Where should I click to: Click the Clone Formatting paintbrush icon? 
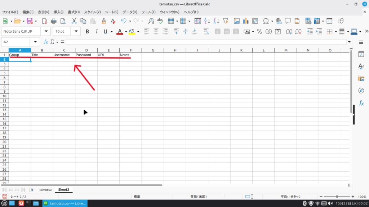click(x=104, y=21)
